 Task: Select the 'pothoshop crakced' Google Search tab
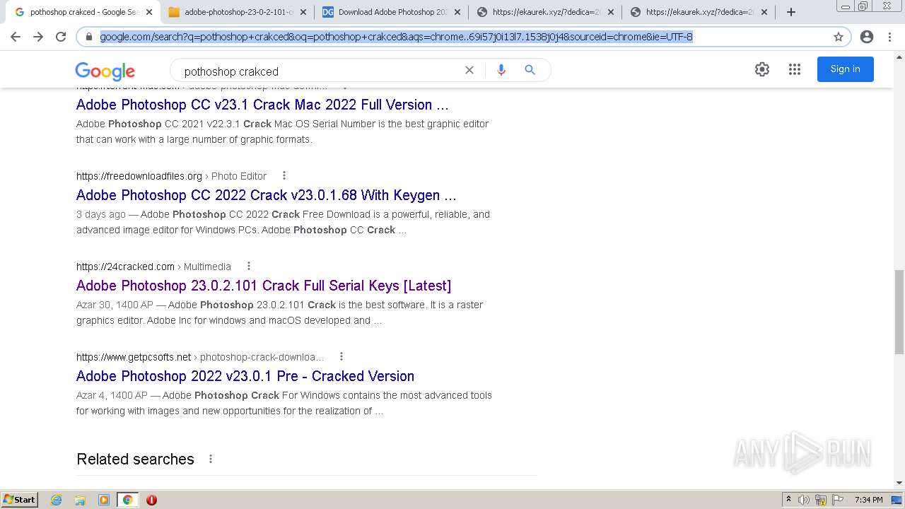coord(83,12)
